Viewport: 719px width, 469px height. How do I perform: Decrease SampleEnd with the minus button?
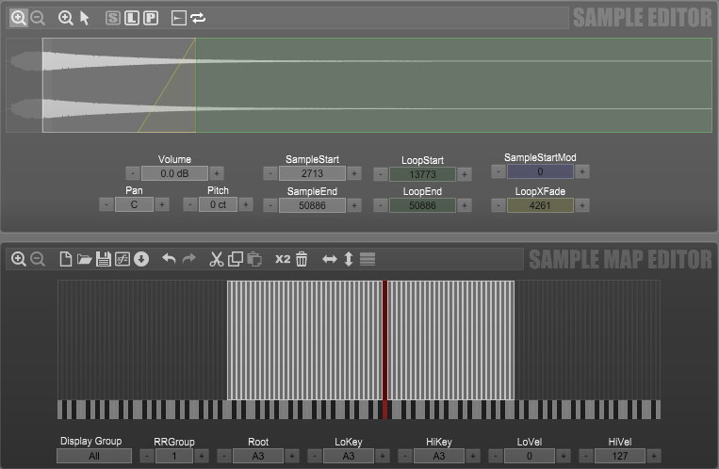pyautogui.click(x=270, y=205)
